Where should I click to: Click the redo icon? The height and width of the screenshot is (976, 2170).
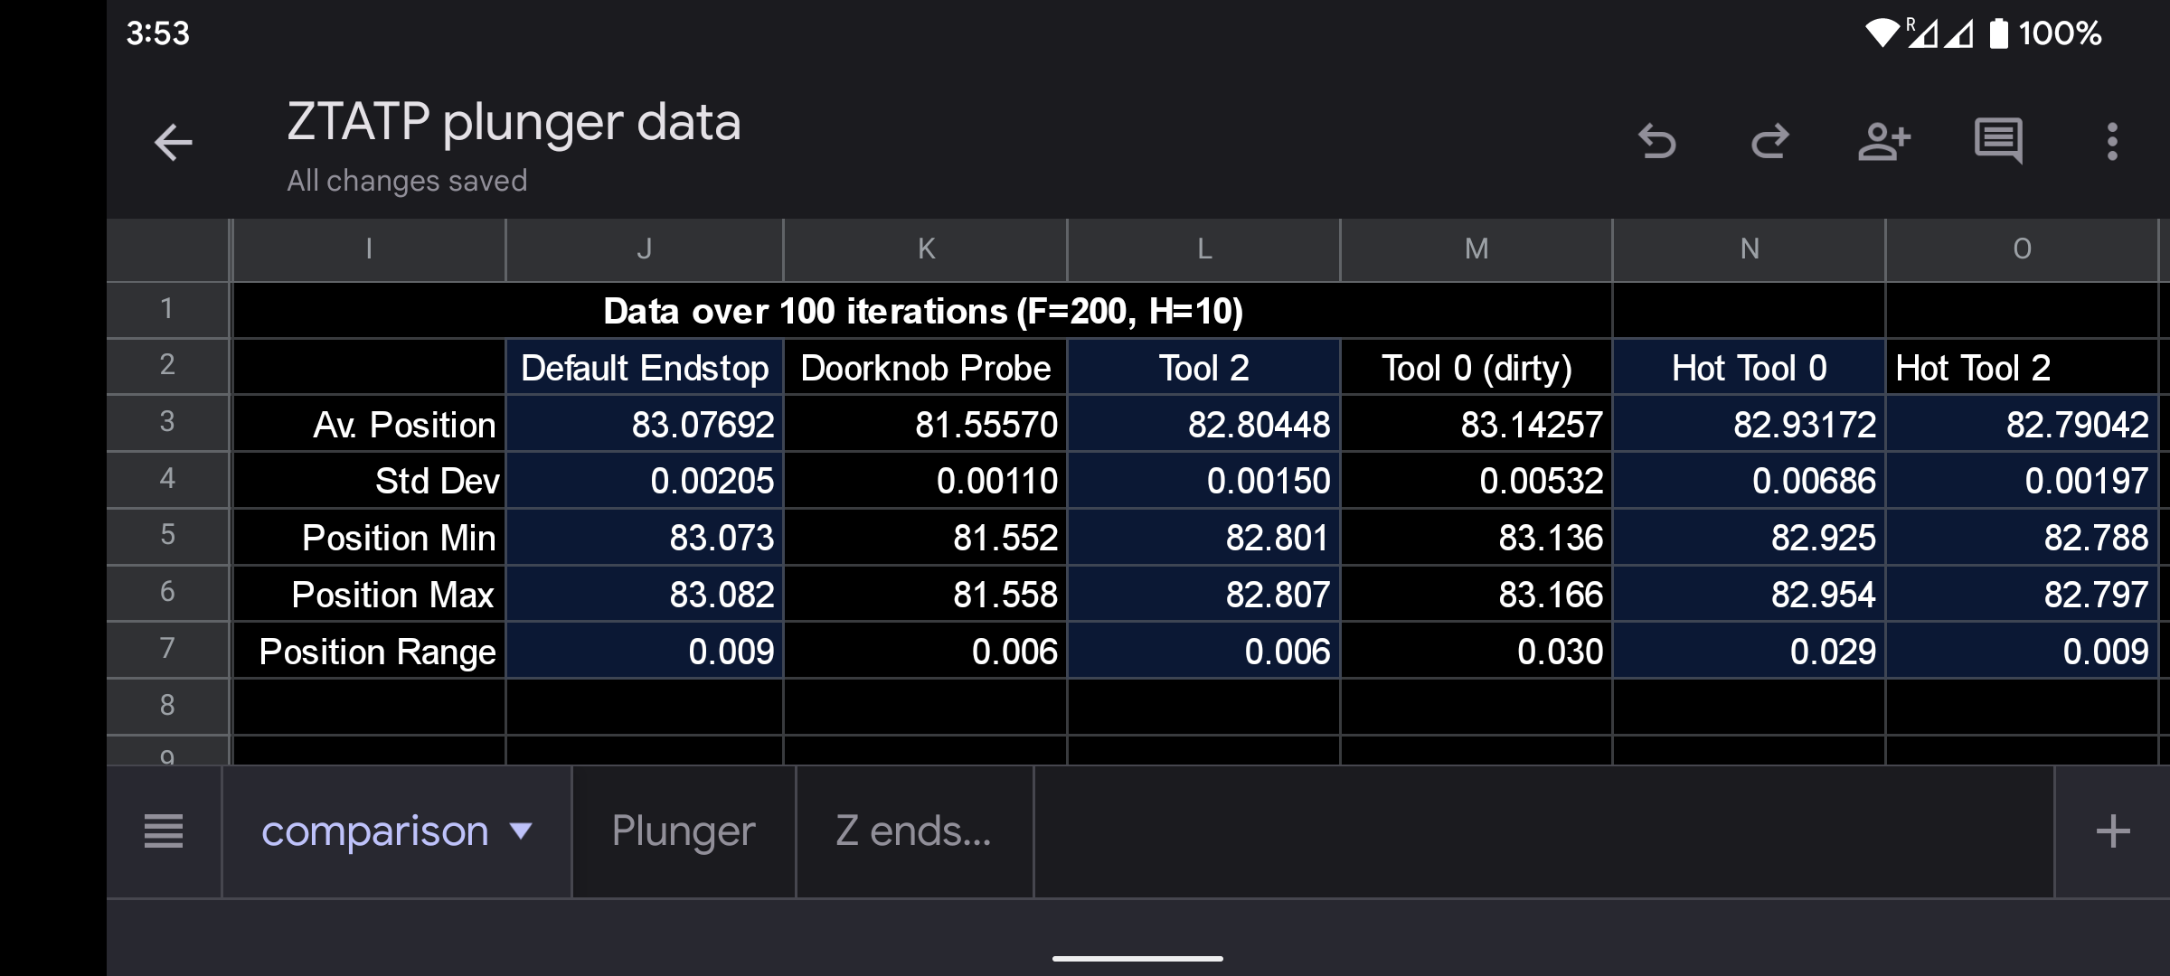click(1769, 142)
